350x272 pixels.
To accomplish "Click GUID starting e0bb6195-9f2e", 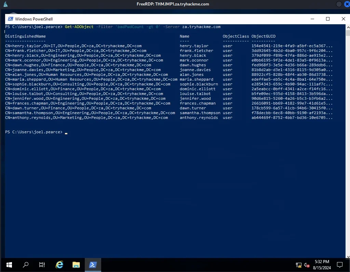I will click(292, 60).
